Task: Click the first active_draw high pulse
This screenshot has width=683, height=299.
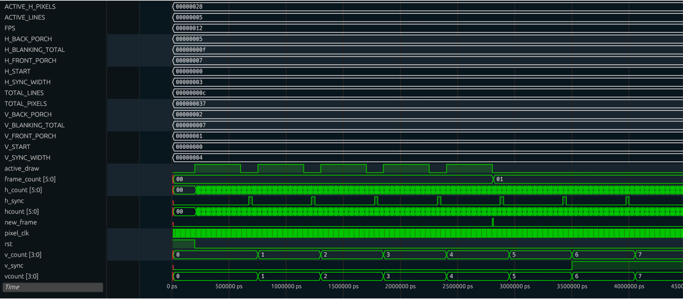Action: [218, 168]
